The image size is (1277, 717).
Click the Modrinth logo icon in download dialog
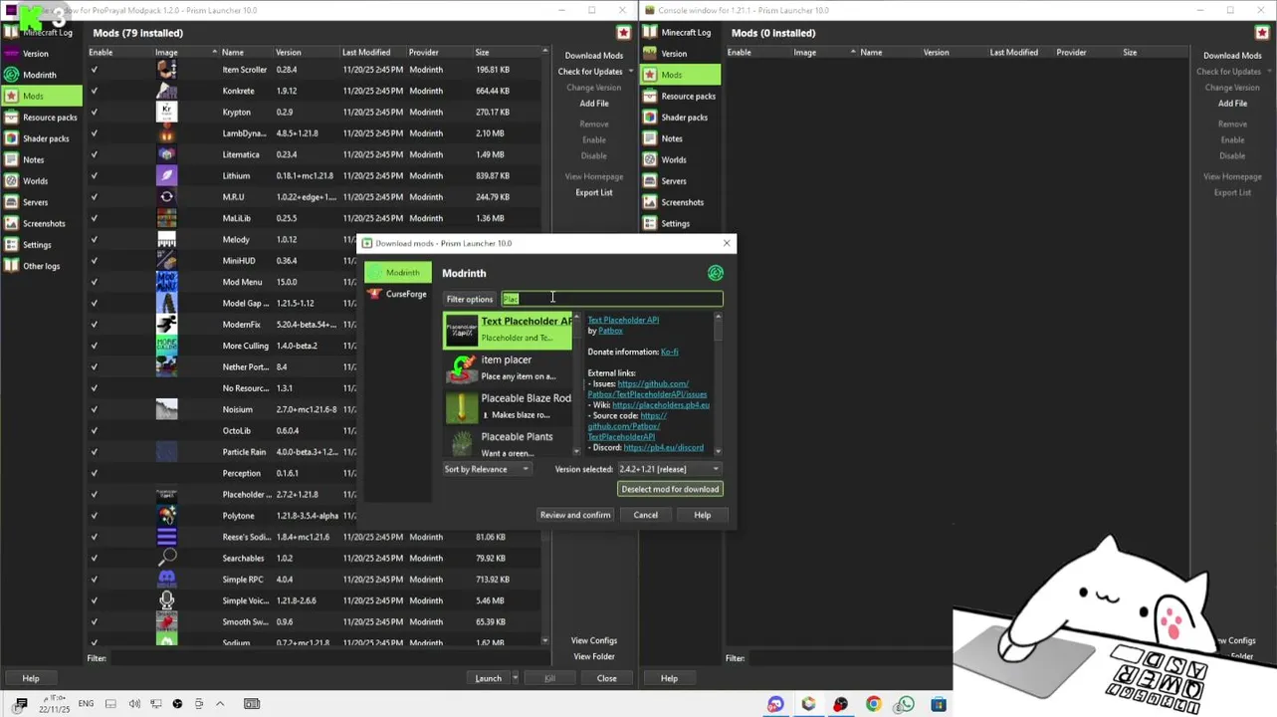(715, 273)
